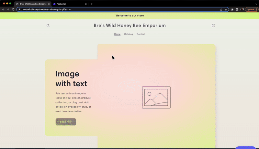Click the macOS green maximize window dot

(x=10, y=4)
